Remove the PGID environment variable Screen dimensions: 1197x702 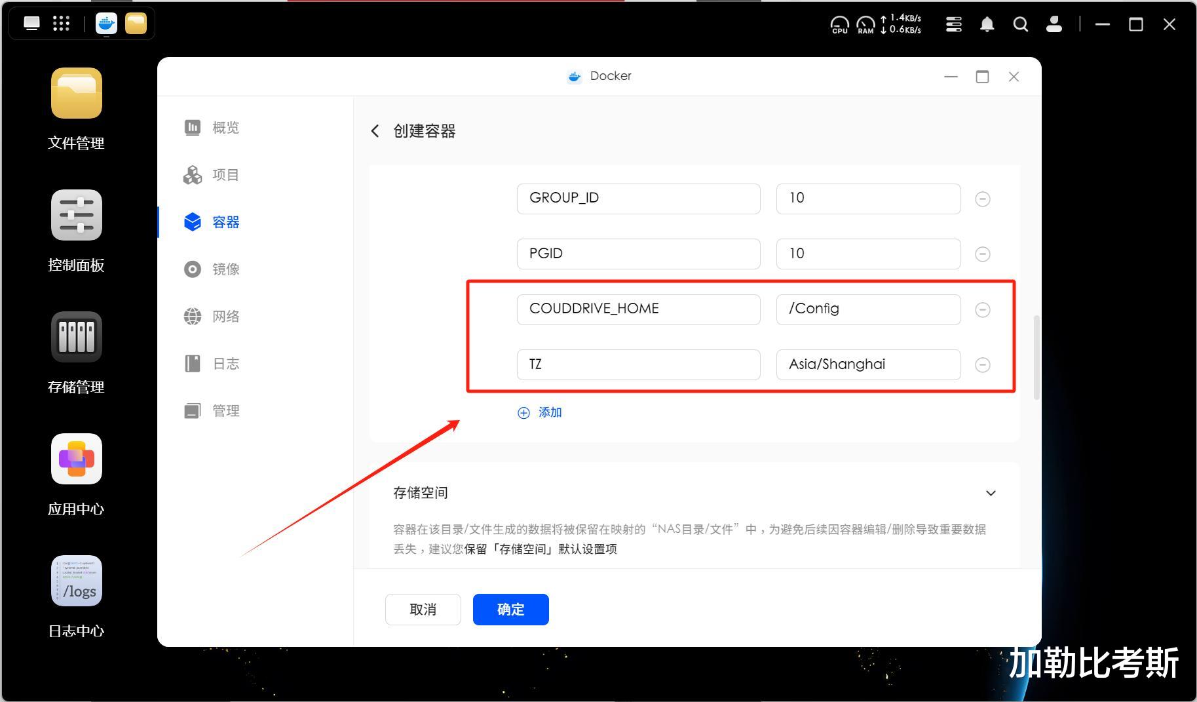pos(982,254)
